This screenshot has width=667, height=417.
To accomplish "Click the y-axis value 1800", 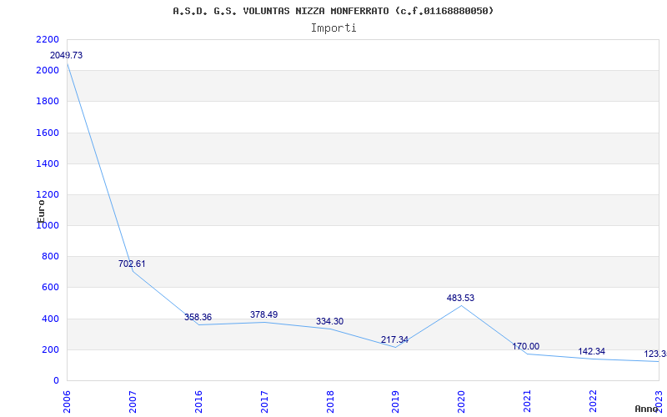I will tap(48, 102).
